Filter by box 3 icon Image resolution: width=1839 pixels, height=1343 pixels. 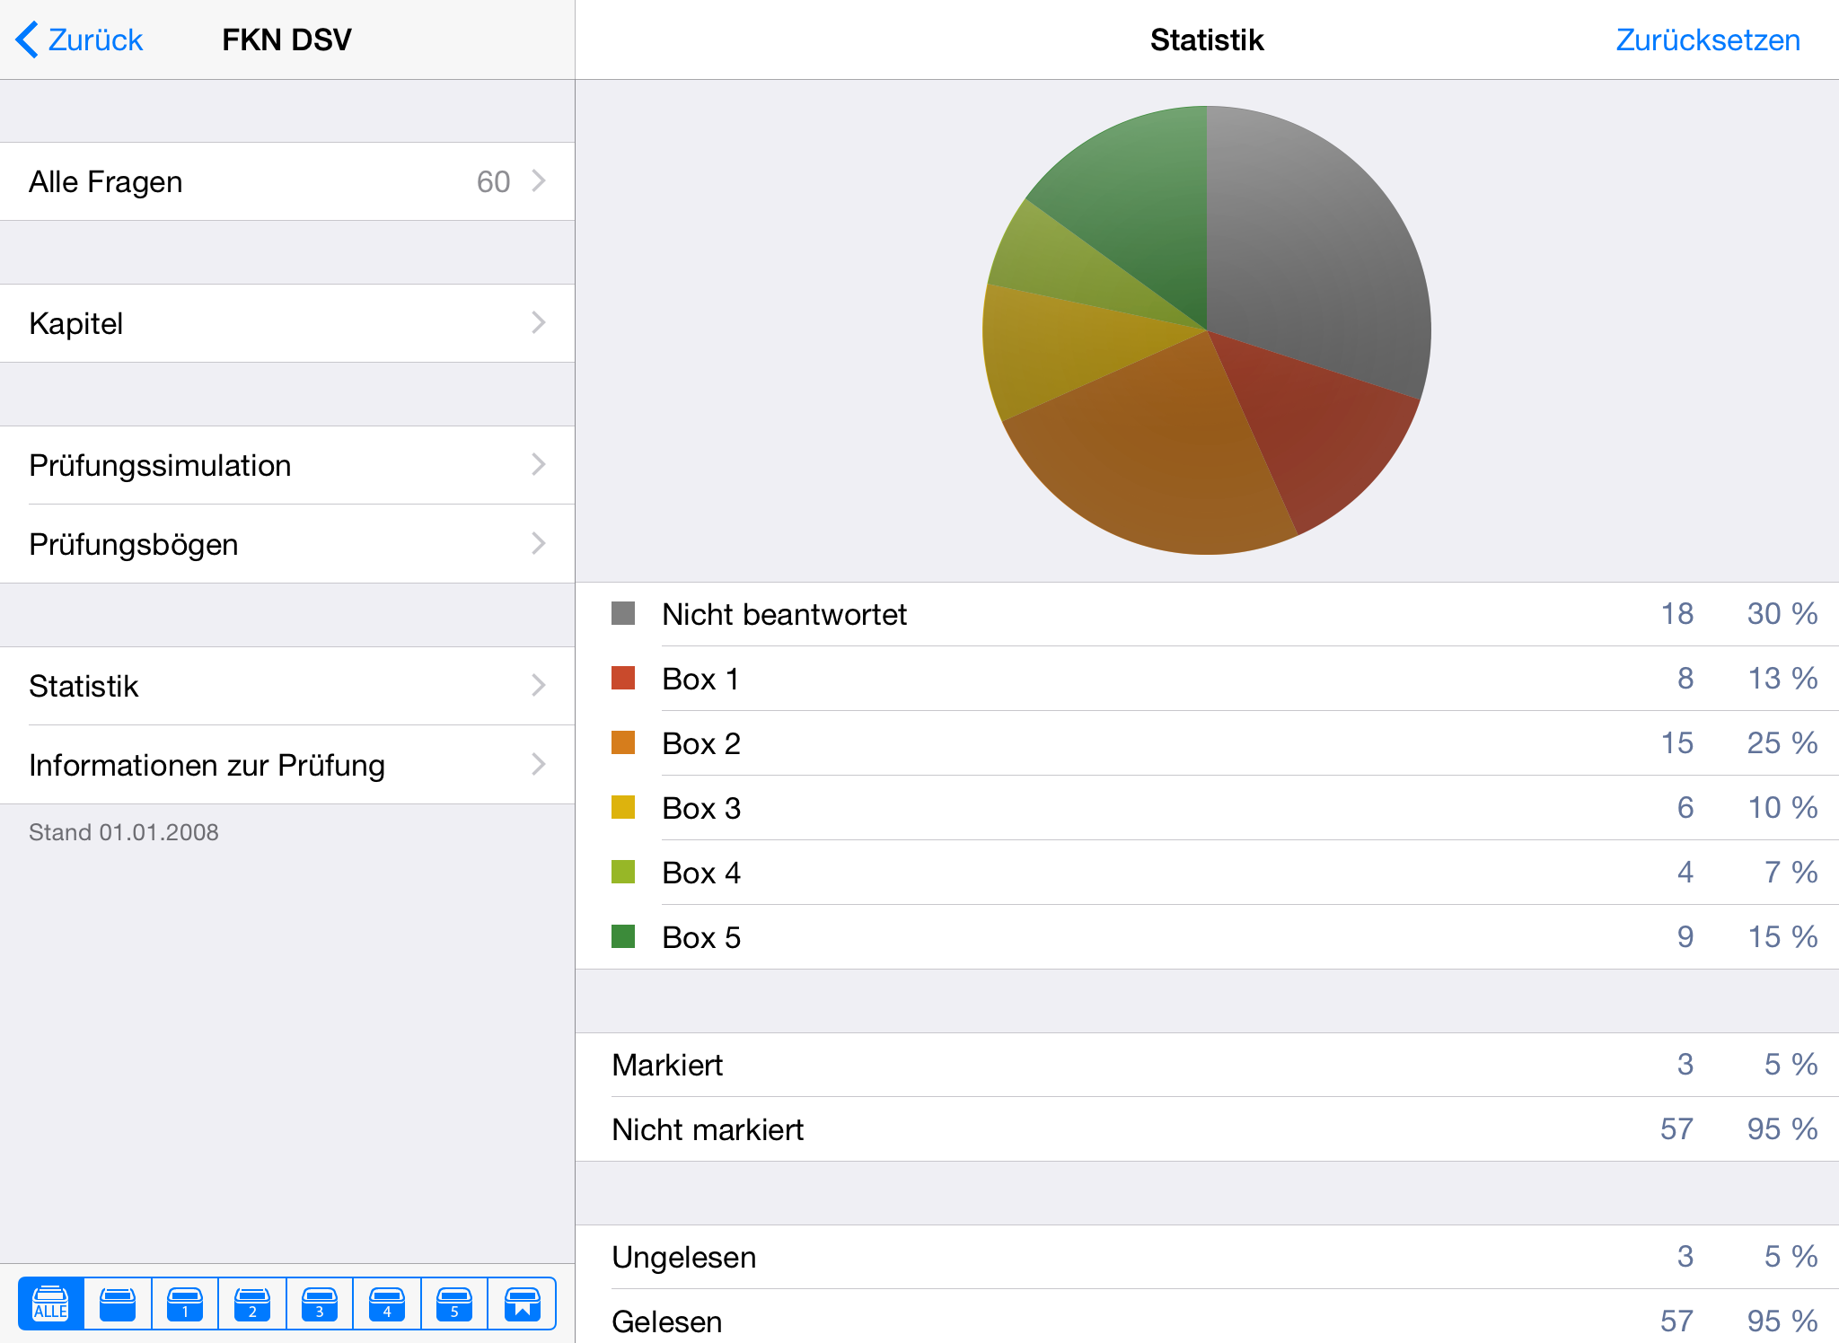[x=320, y=1303]
